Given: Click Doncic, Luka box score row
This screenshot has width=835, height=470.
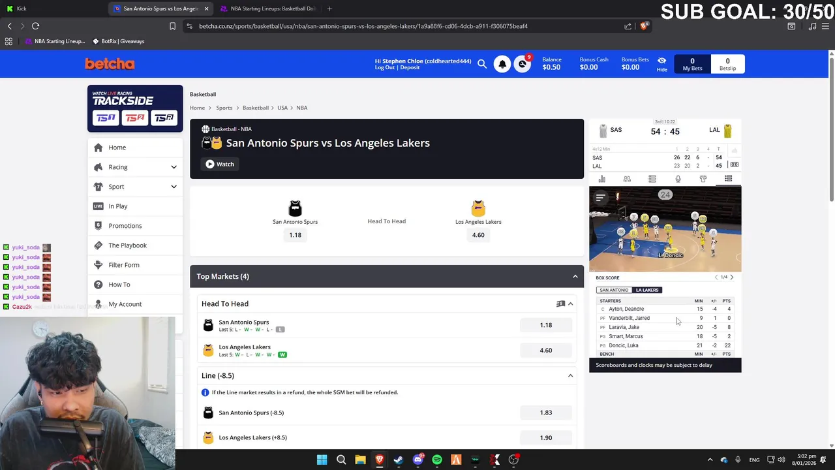Looking at the screenshot, I should pos(665,345).
